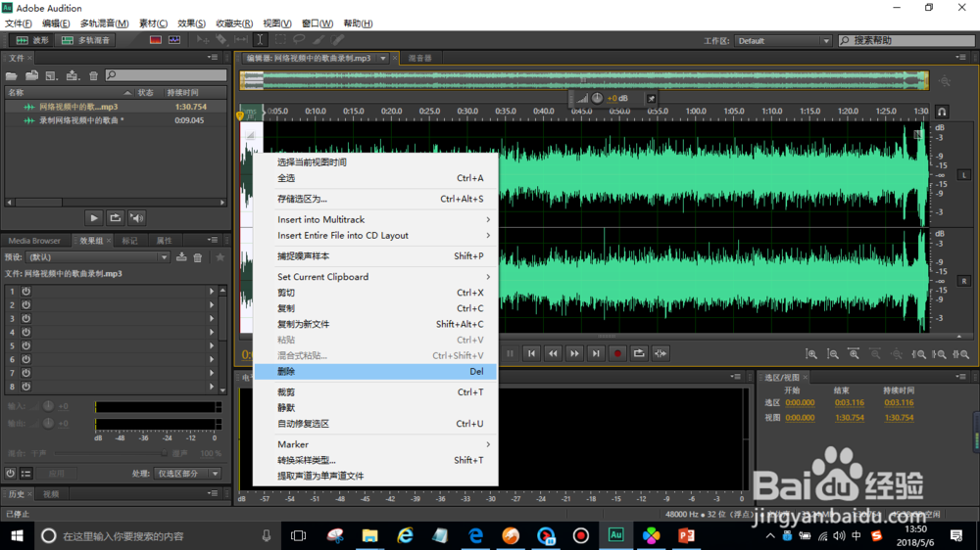
Task: Switch to Multitrack (多轨混音) view
Action: (86, 40)
